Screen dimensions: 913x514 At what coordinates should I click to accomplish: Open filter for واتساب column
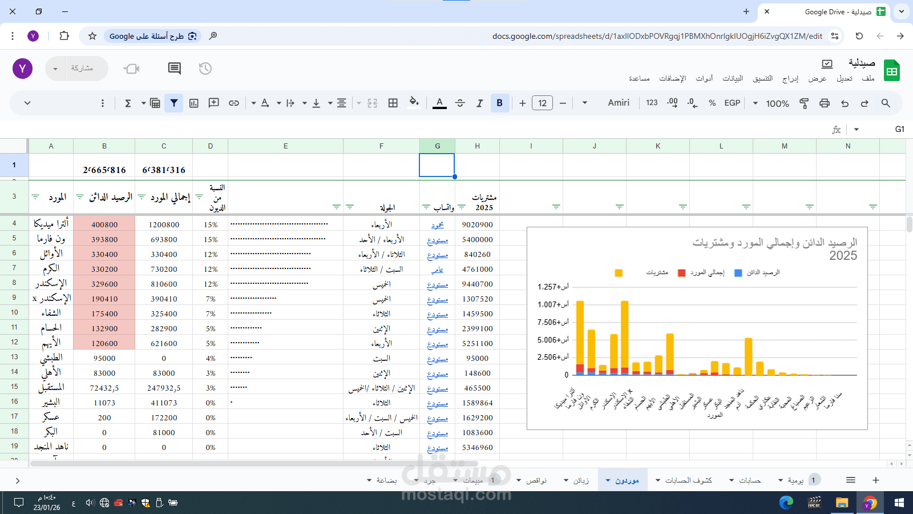(x=426, y=207)
